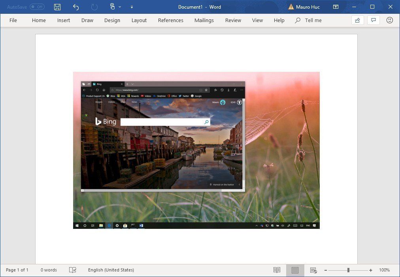Image resolution: width=400 pixels, height=277 pixels.
Task: Switch to Web Layout view
Action: point(313,270)
